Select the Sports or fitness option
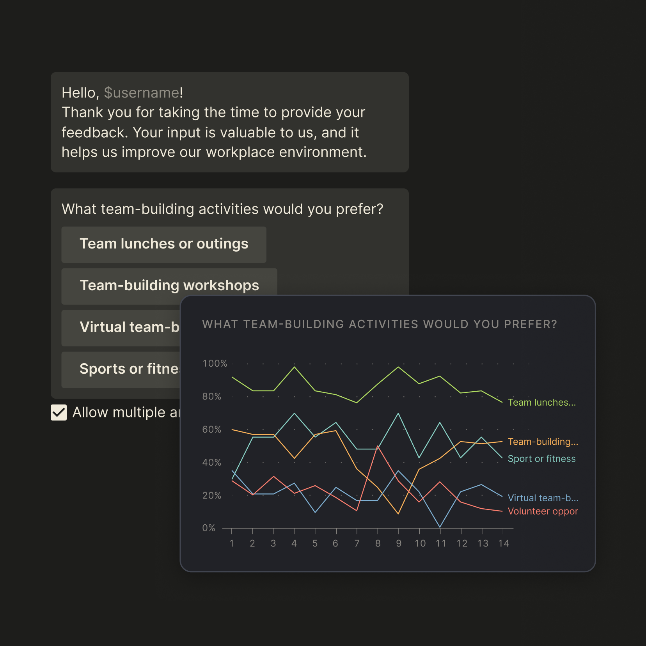 121,369
